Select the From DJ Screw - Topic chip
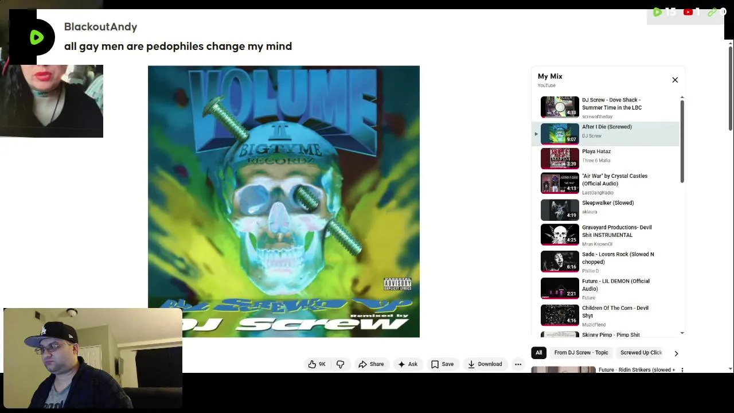This screenshot has height=413, width=734. click(x=581, y=353)
